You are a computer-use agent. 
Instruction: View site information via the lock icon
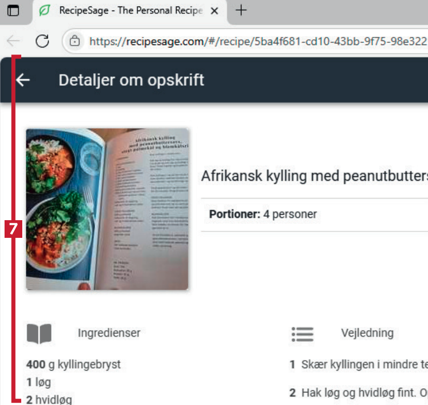74,41
